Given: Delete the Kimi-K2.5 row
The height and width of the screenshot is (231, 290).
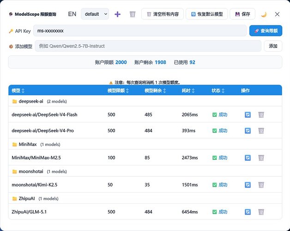Looking at the screenshot, I should pyautogui.click(x=261, y=185).
